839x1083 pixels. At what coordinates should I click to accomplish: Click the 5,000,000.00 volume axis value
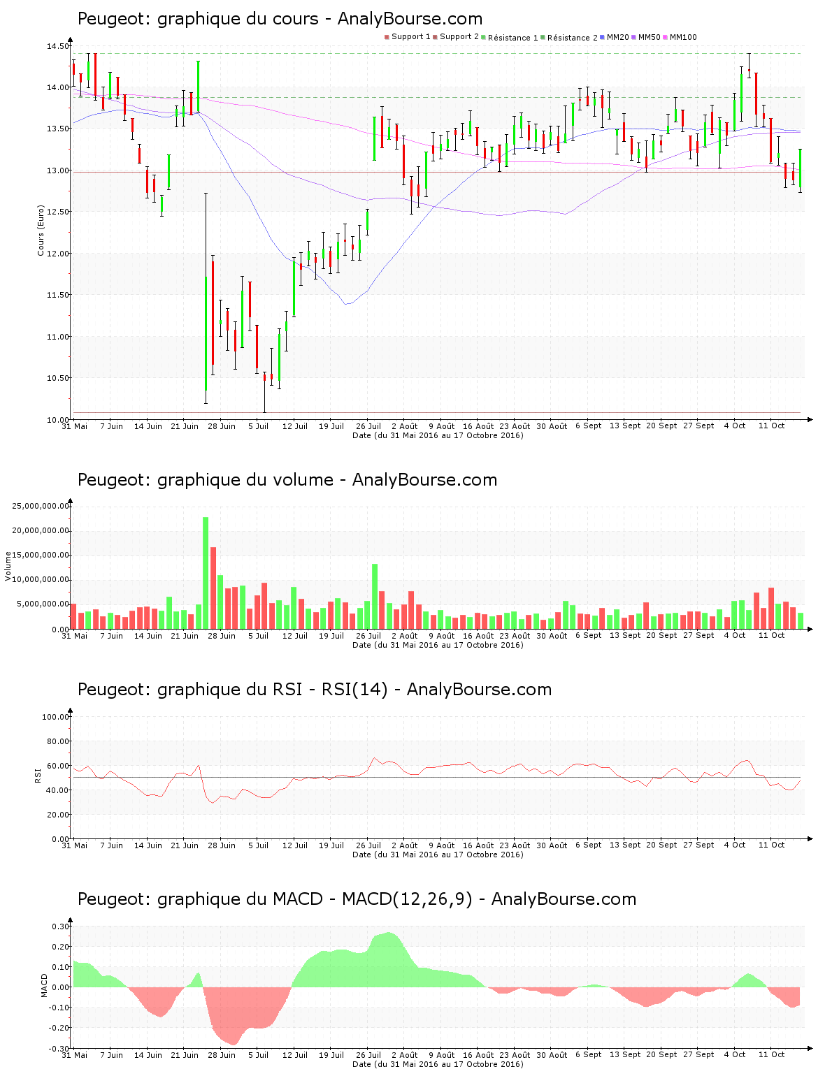pyautogui.click(x=44, y=604)
